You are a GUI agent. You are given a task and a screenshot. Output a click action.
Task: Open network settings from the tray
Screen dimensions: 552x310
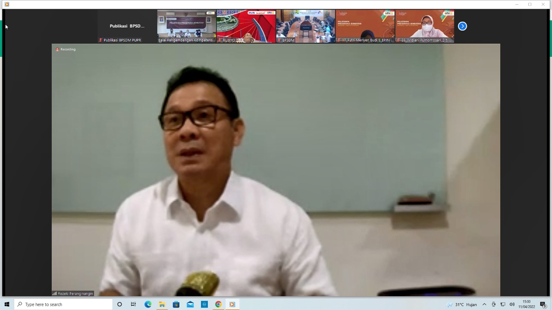[503, 304]
